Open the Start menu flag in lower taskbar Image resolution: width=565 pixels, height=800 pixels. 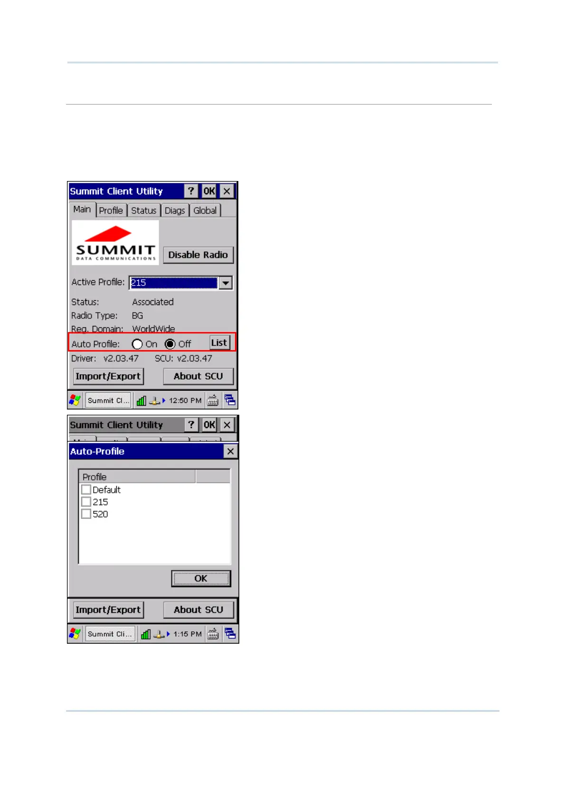75,634
